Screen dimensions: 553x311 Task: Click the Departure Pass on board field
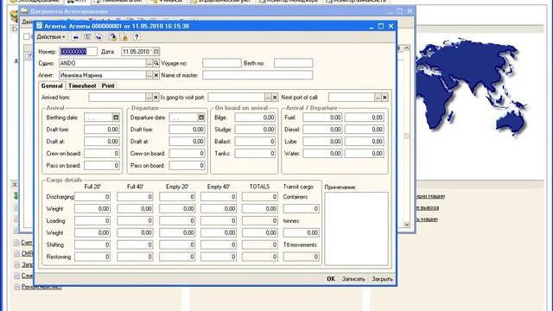coord(187,165)
